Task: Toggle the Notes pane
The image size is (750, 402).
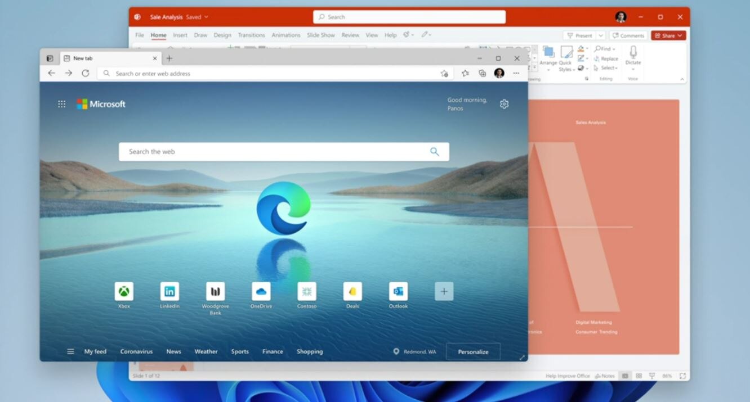Action: click(604, 376)
